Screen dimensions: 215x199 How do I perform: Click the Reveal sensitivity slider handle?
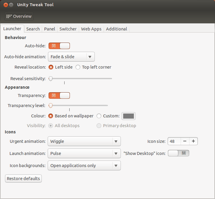pos(51,79)
